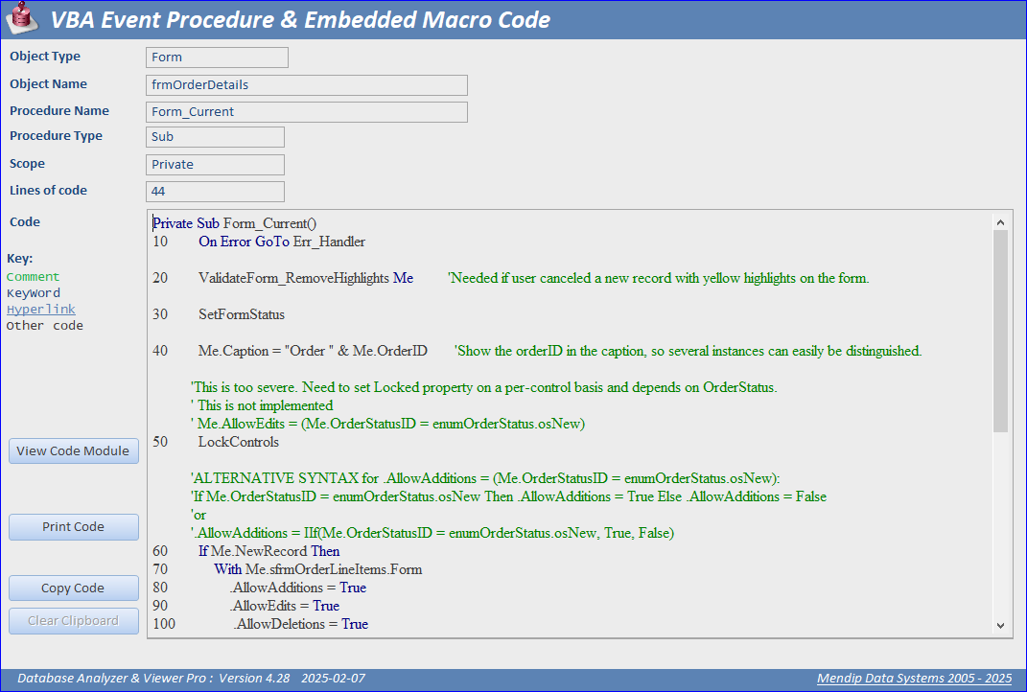Viewport: 1027px width, 692px height.
Task: Click line 60 'If Me.NewRecord Then'
Action: pyautogui.click(x=269, y=551)
